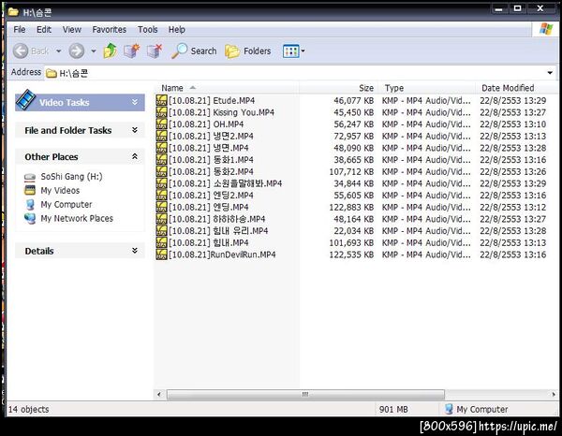Select file name [10.08.21] 동화2.MP4
Image resolution: width=562 pixels, height=436 pixels.
click(211, 171)
